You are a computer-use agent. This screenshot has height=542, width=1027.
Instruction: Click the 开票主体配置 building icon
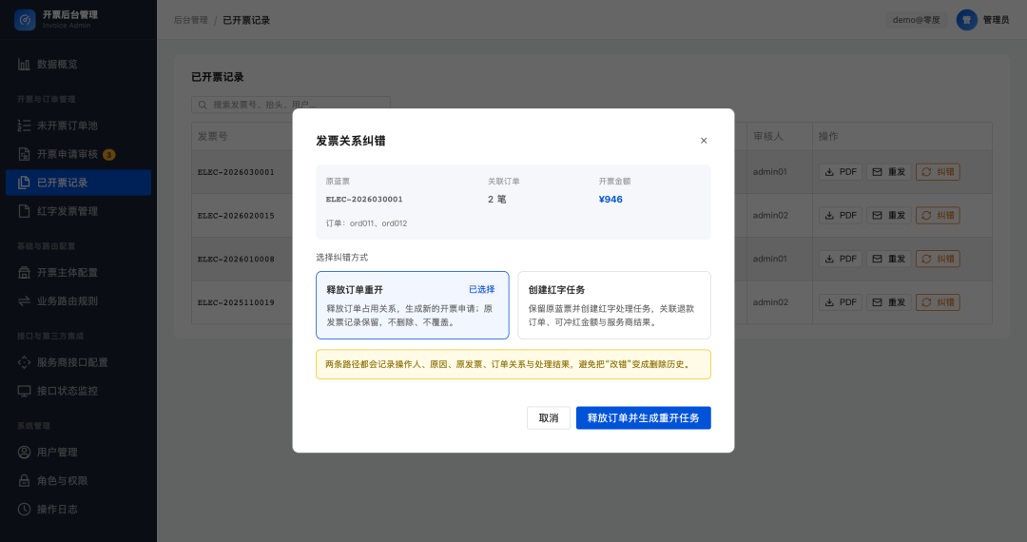coord(24,272)
